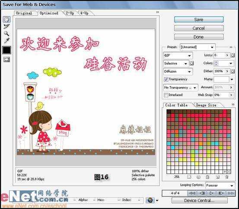Open the Color Table flyout menu
Image resolution: width=239 pixels, height=209 pixels.
(x=233, y=105)
